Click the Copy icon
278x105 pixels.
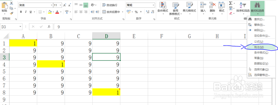(x=11, y=8)
